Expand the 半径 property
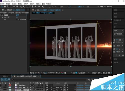Screen dimensions: 125x91 point(3,17)
